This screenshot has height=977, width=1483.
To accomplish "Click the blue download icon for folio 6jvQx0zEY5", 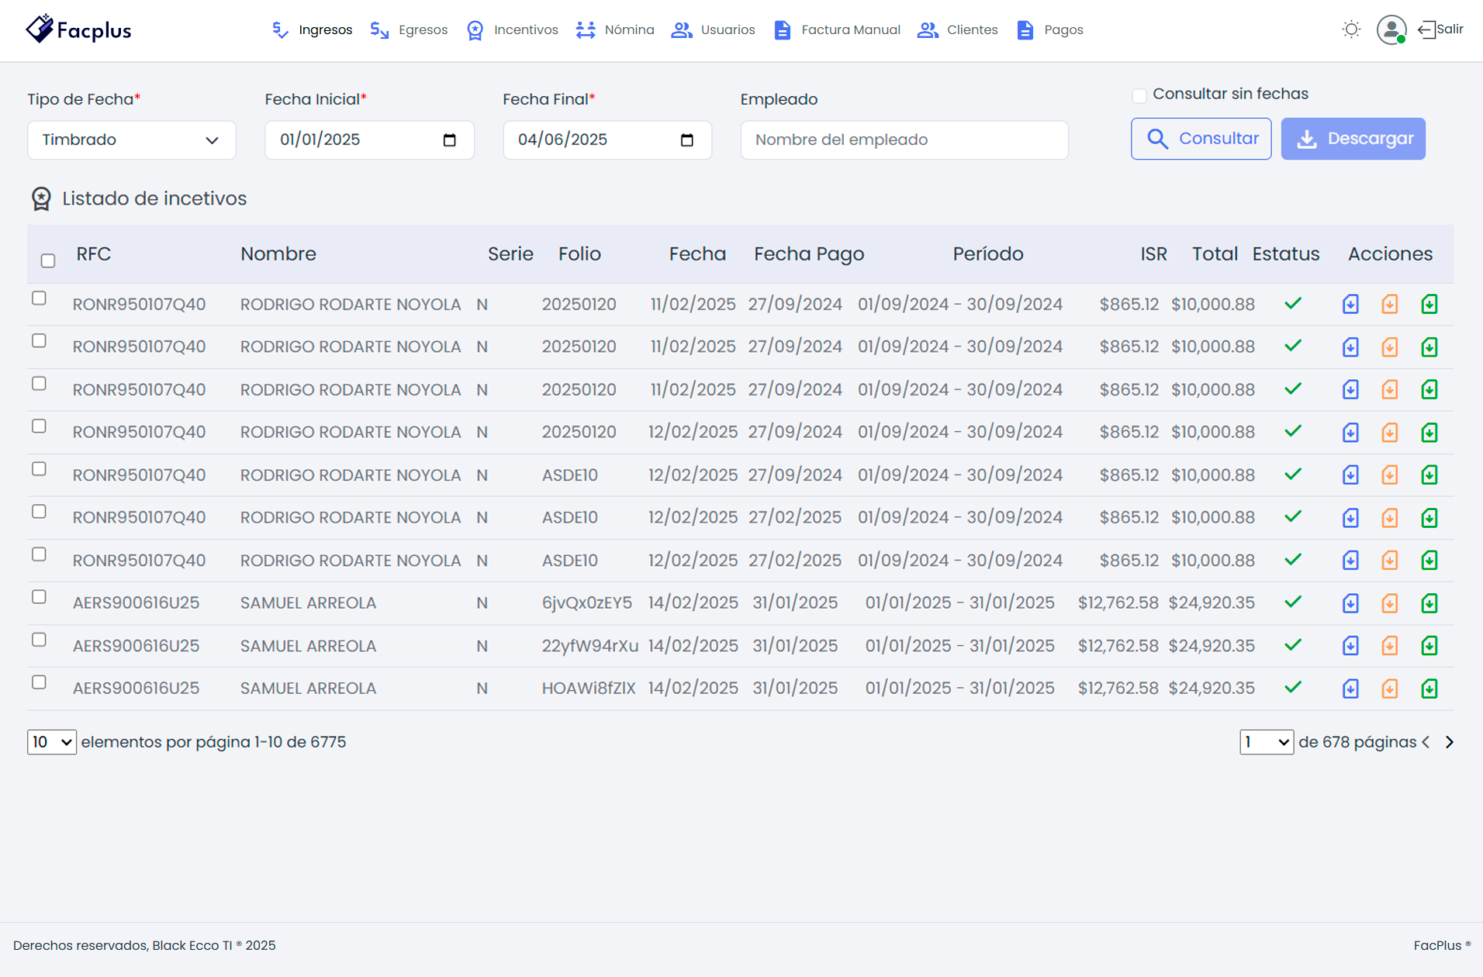I will 1350,603.
